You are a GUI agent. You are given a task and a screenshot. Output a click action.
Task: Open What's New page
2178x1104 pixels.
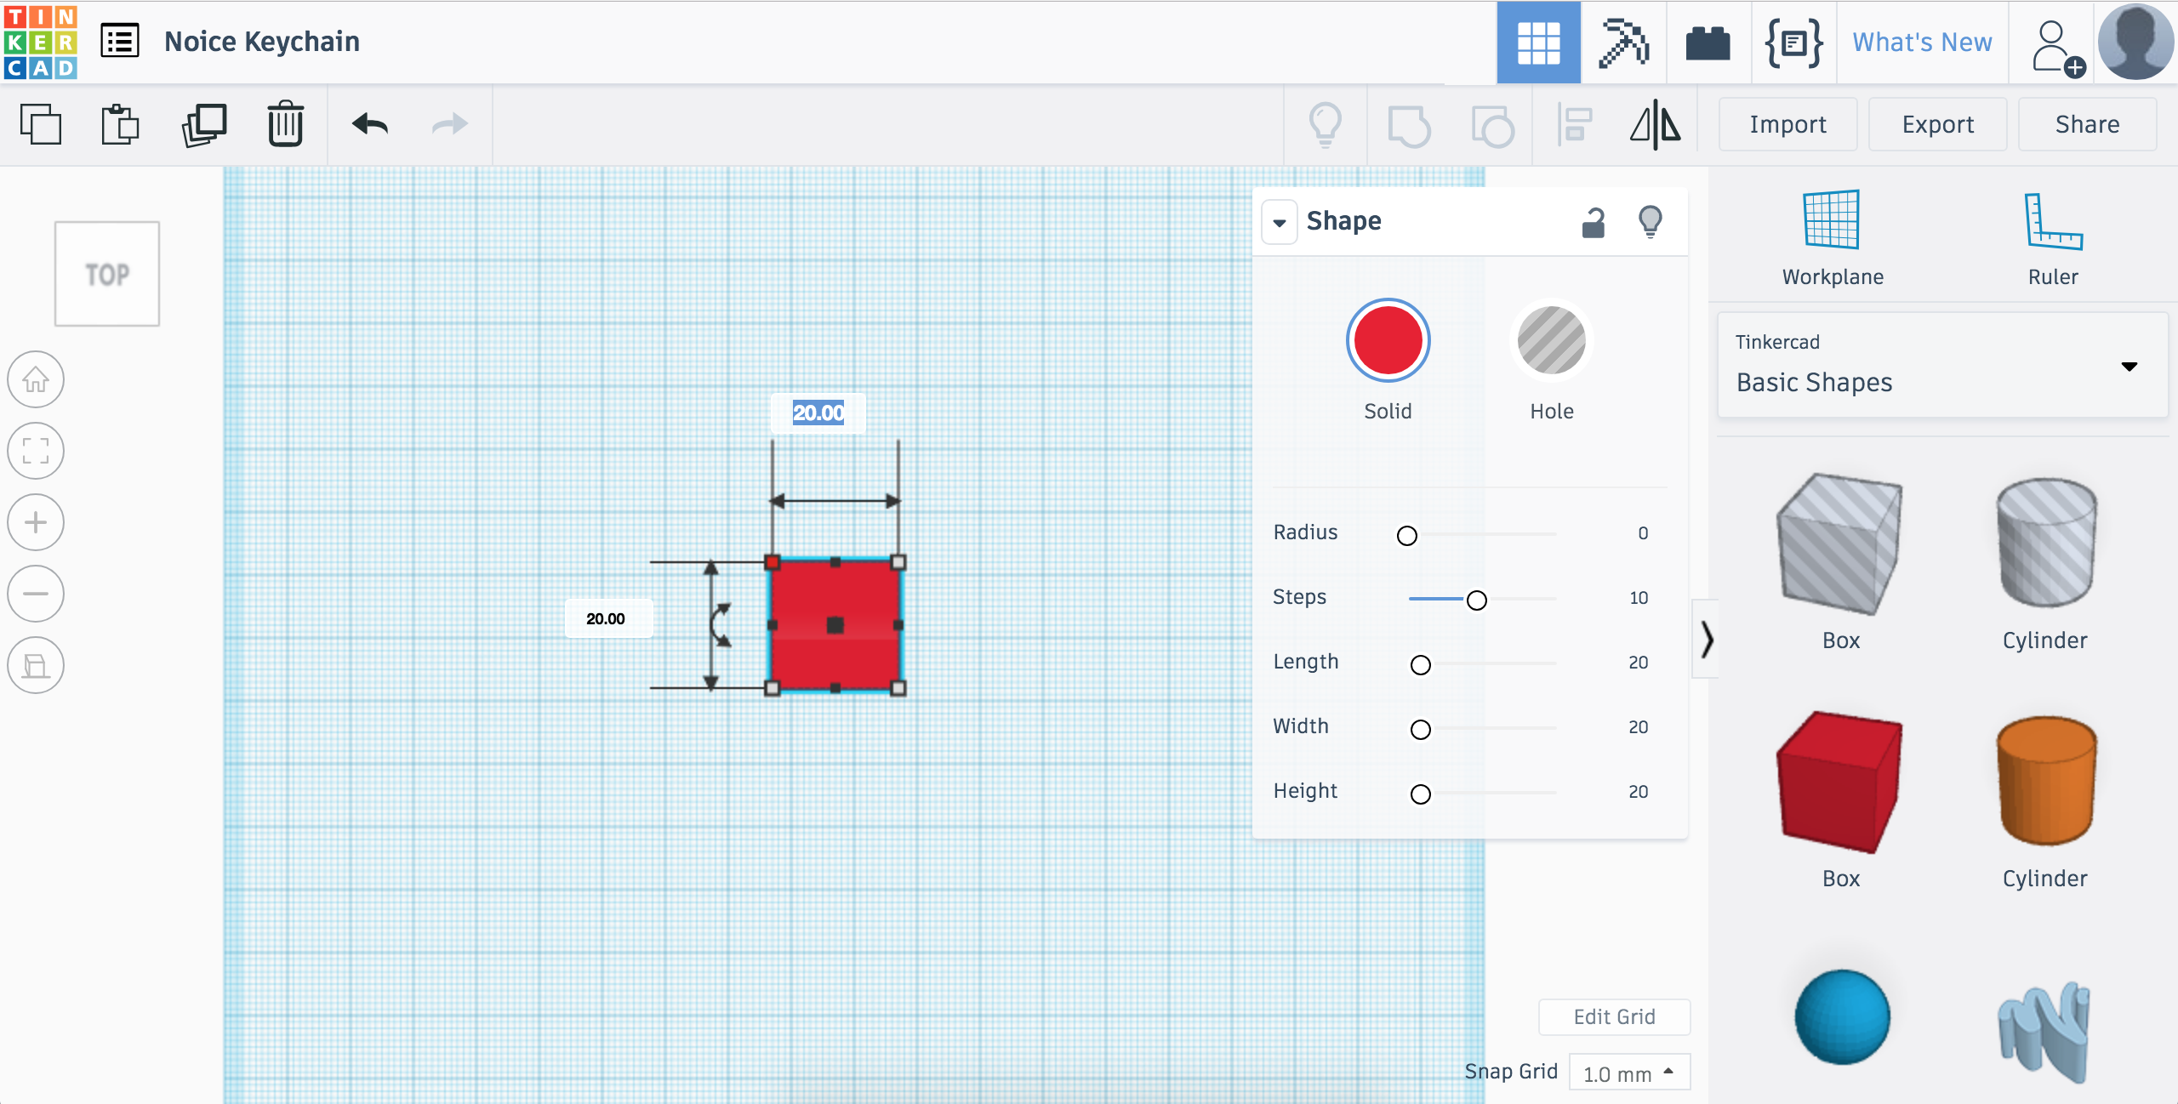tap(1923, 41)
